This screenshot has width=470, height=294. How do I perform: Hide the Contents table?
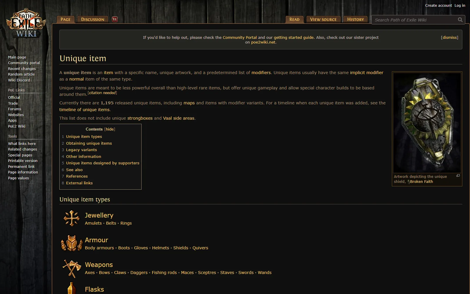click(110, 129)
